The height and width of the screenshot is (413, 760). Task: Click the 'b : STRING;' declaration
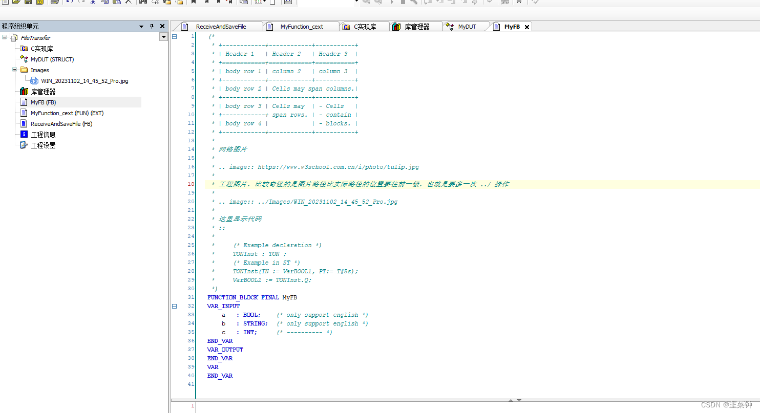pyautogui.click(x=245, y=323)
